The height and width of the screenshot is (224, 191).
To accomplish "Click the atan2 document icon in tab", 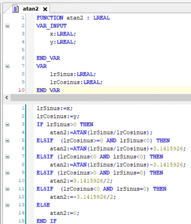I will click(x=15, y=9).
